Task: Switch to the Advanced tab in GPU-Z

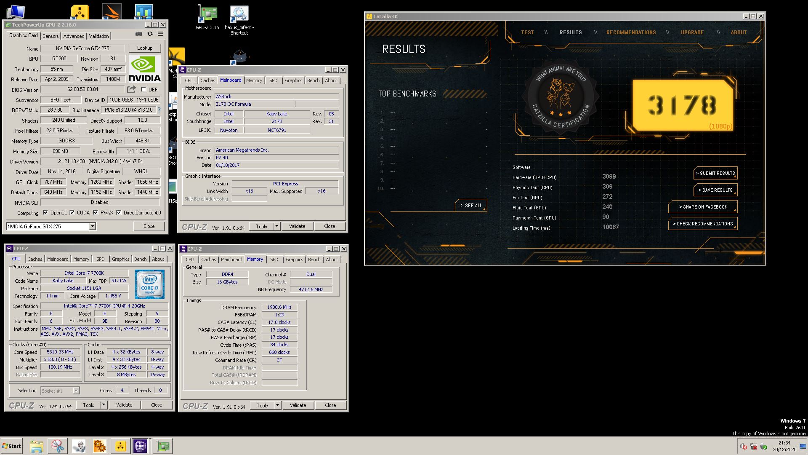Action: pyautogui.click(x=74, y=36)
